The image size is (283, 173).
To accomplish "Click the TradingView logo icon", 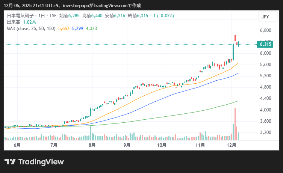I will (10, 162).
